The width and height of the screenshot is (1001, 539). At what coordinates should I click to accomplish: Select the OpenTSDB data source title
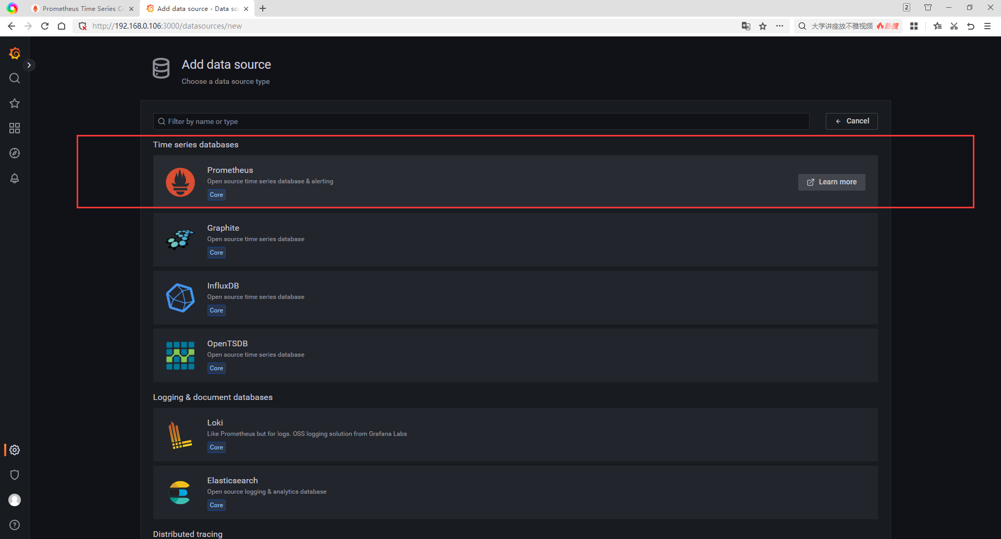tap(227, 344)
